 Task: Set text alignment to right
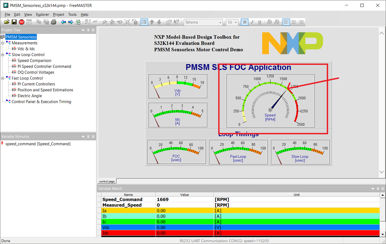301,22
